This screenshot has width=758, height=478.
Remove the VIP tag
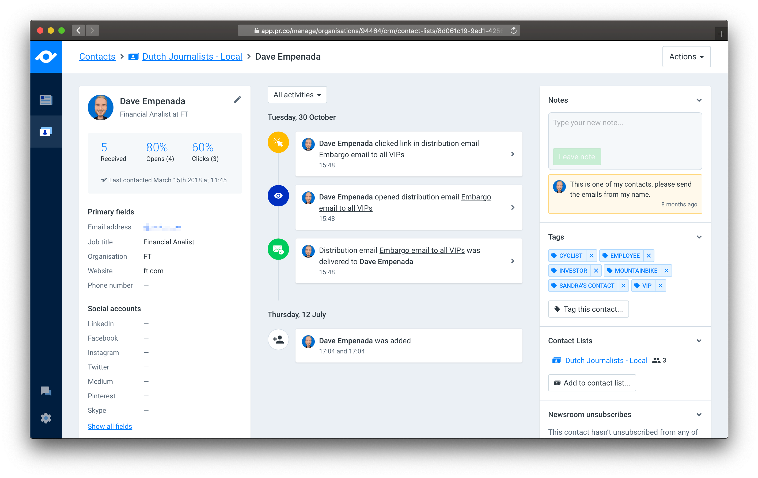pos(660,286)
